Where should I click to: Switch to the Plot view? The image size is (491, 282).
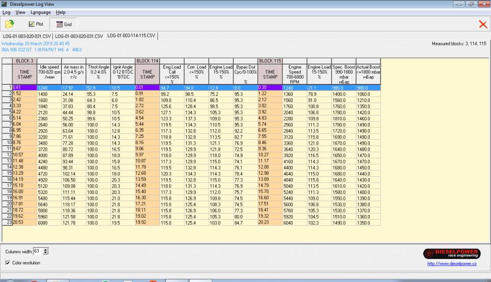(35, 24)
